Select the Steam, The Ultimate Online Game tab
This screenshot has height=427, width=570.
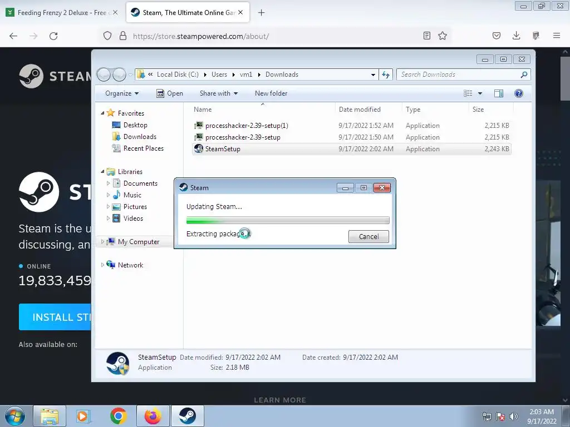[188, 13]
